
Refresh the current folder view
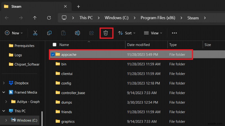pos(49,18)
